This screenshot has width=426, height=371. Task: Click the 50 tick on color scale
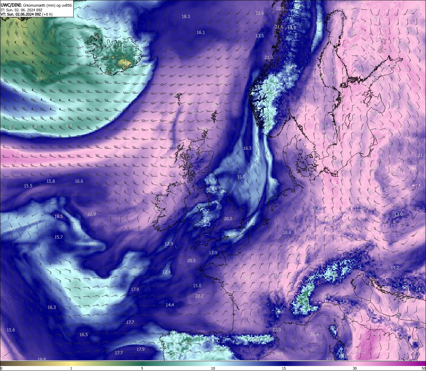[x=423, y=368]
